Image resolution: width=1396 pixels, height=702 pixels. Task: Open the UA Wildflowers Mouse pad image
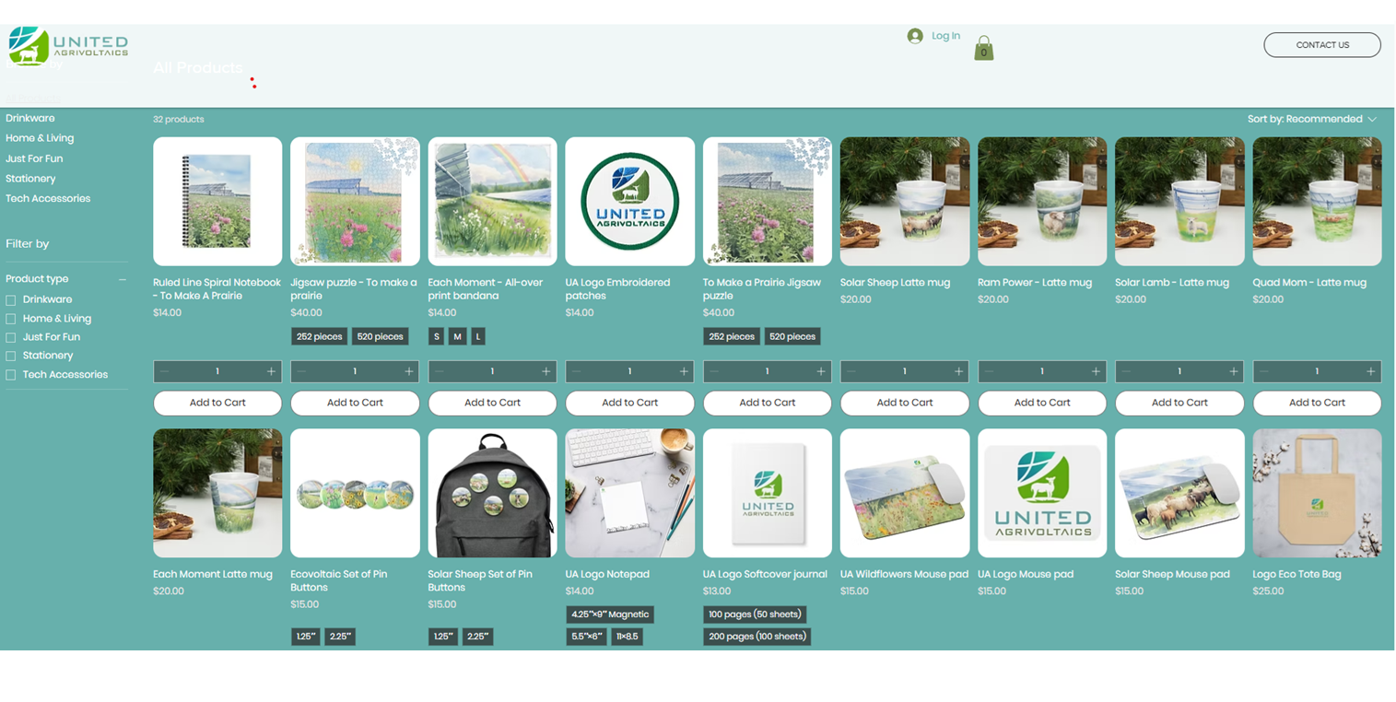point(905,493)
